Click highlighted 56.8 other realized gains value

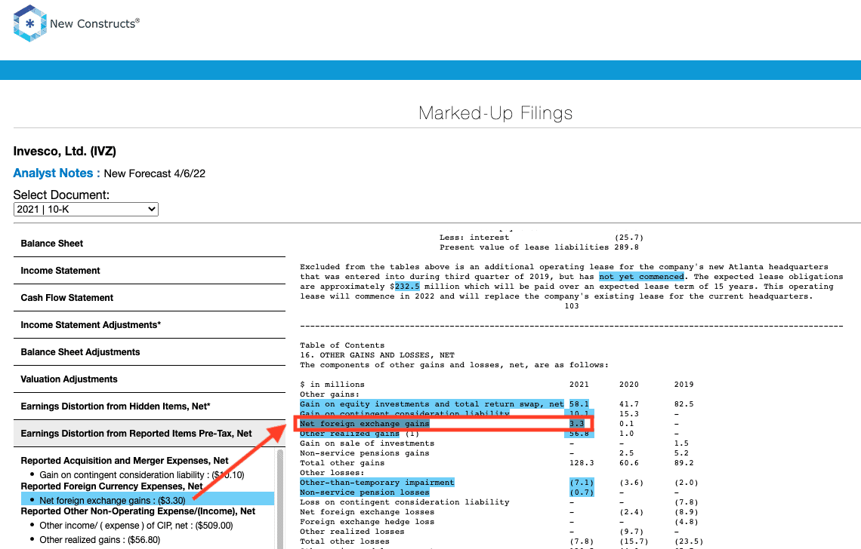(579, 434)
